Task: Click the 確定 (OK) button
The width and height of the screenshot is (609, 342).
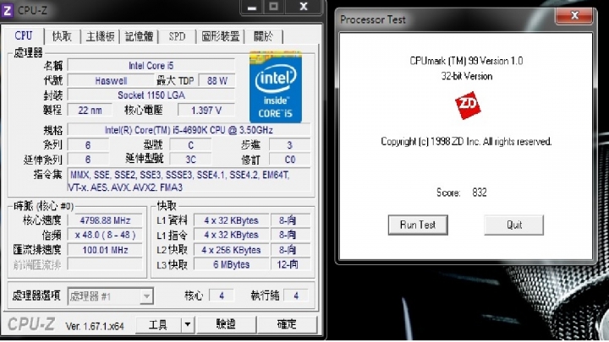Action: pyautogui.click(x=287, y=324)
